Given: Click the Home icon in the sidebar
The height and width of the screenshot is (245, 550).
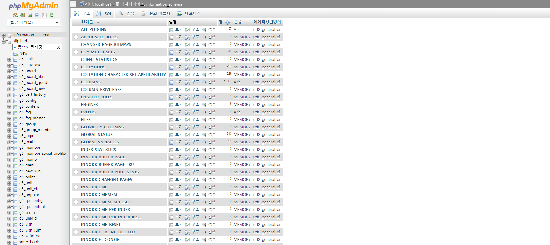Looking at the screenshot, I should (15, 15).
